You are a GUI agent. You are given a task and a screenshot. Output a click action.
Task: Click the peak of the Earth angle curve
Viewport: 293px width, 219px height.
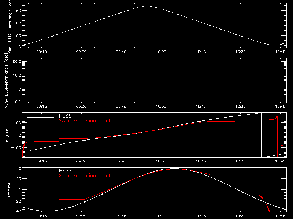tap(147, 6)
